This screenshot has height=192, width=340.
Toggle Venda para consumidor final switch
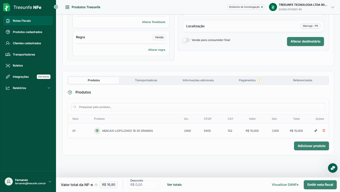point(186,40)
